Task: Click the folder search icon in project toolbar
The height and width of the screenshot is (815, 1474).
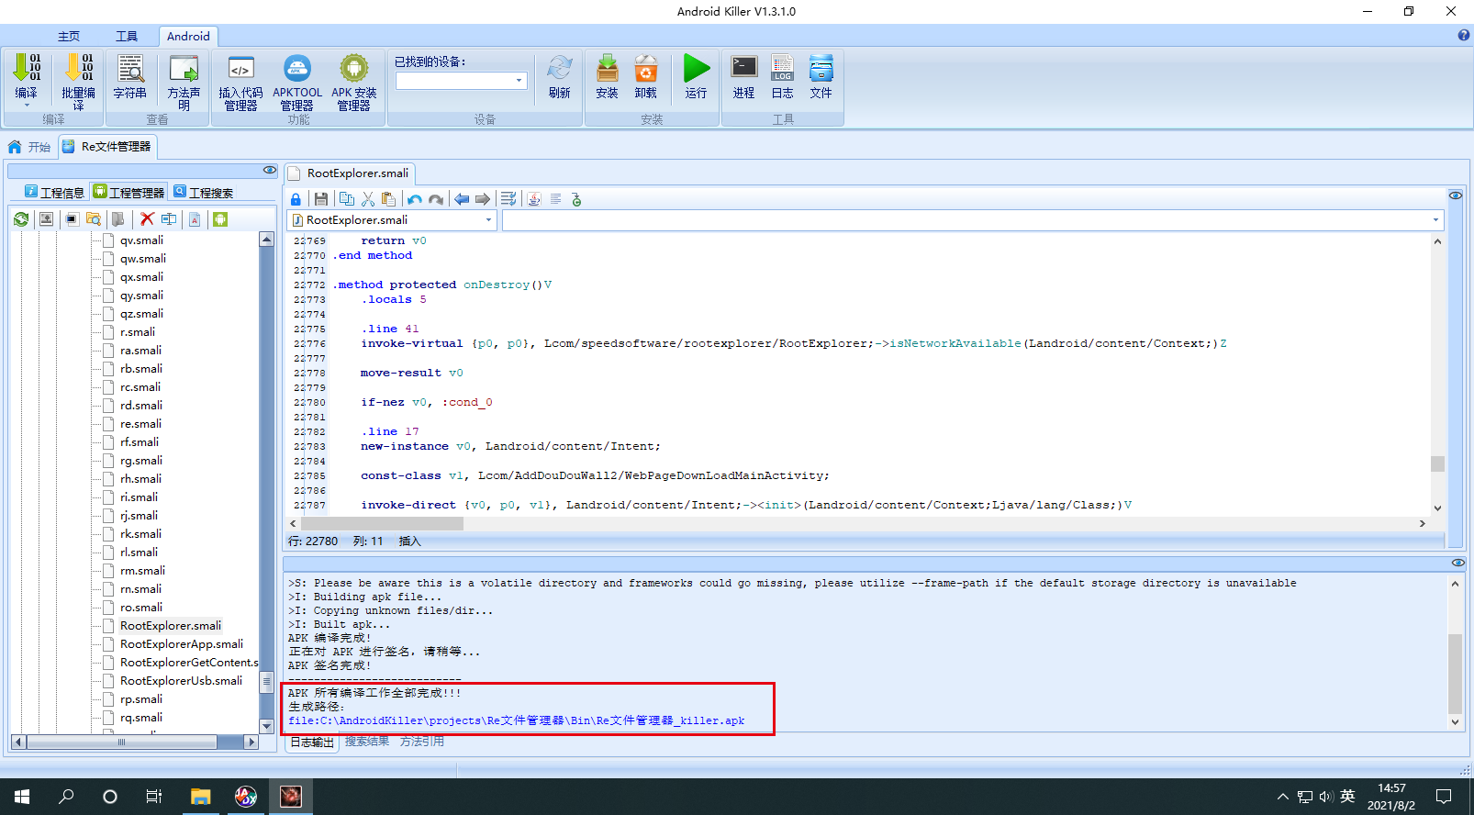Action: point(94,219)
